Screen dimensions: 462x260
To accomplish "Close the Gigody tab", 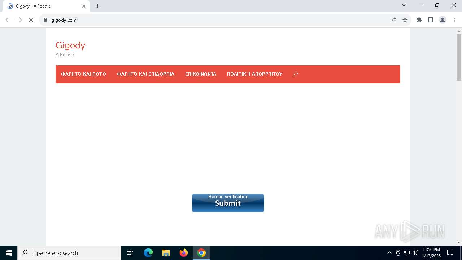I will point(84,6).
